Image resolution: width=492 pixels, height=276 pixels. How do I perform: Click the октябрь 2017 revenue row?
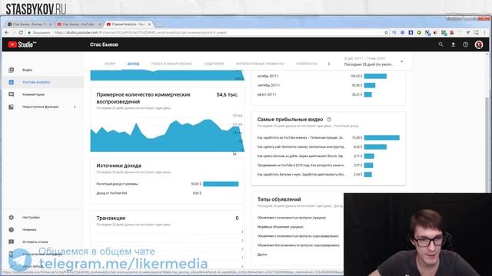pyautogui.click(x=328, y=76)
